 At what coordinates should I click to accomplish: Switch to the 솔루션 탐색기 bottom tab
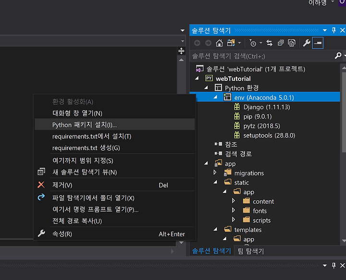[x=211, y=251]
